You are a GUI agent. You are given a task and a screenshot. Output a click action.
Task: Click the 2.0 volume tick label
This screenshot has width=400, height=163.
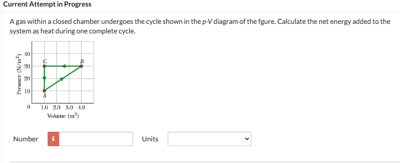coord(57,108)
